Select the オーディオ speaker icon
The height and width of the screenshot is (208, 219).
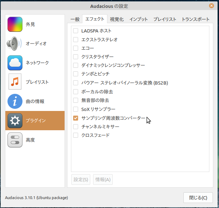pos(14,44)
